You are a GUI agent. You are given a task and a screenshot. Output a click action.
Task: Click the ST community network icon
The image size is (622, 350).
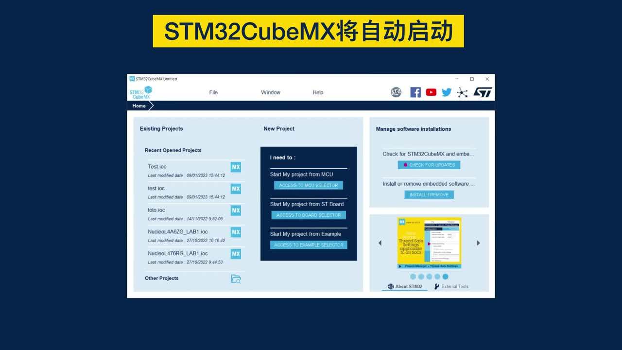coord(462,92)
